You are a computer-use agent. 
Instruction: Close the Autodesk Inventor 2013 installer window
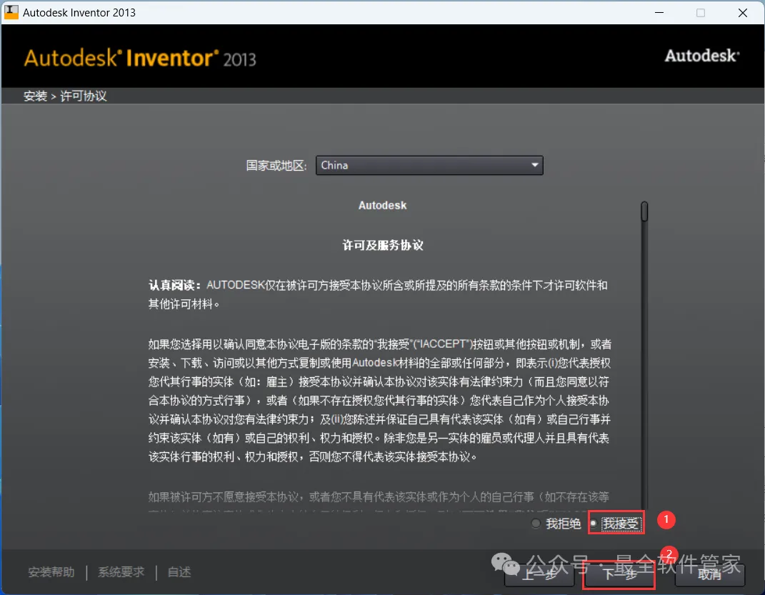pyautogui.click(x=743, y=13)
